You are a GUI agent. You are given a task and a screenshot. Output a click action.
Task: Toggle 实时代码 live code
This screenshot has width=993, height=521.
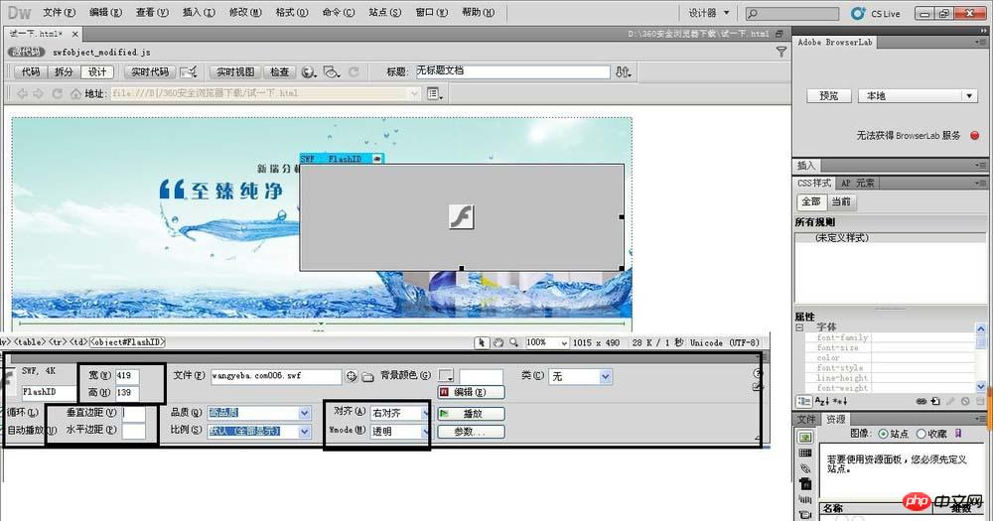coord(150,72)
